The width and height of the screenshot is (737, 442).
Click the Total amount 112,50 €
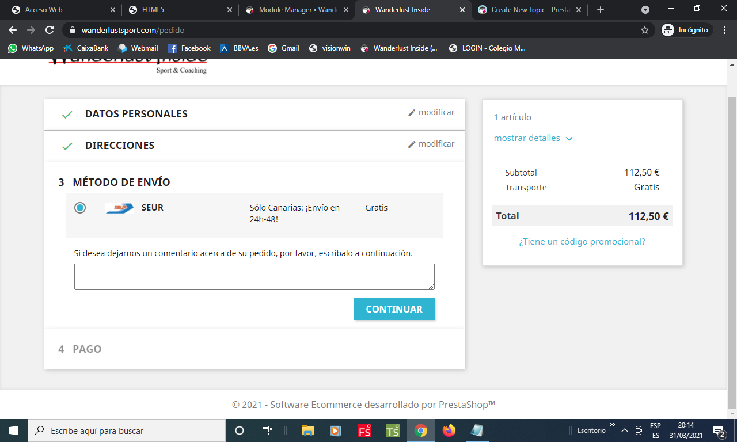pyautogui.click(x=648, y=216)
